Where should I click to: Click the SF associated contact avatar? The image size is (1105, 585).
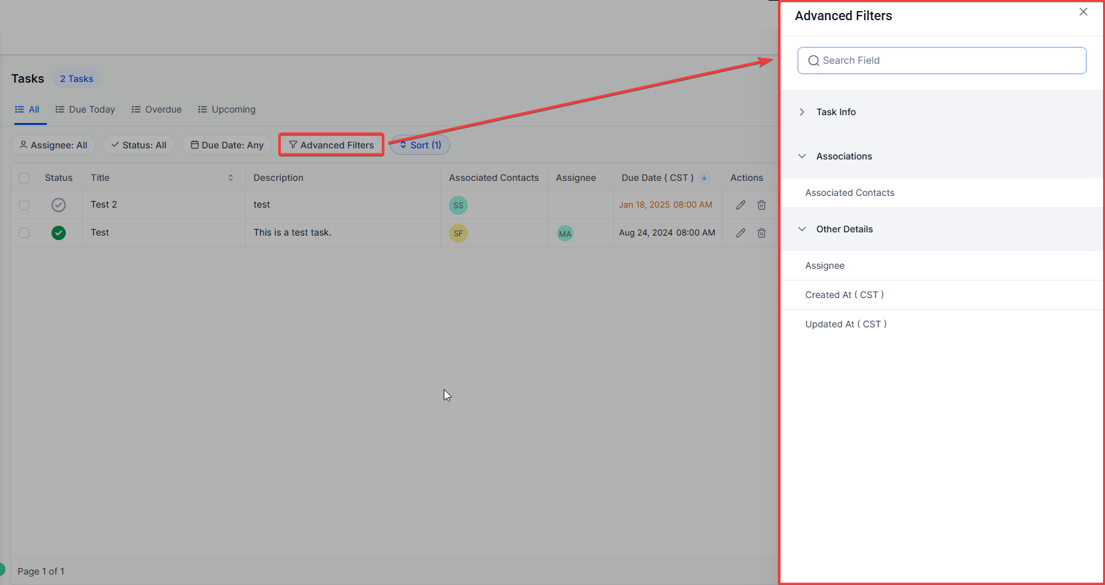coord(458,234)
